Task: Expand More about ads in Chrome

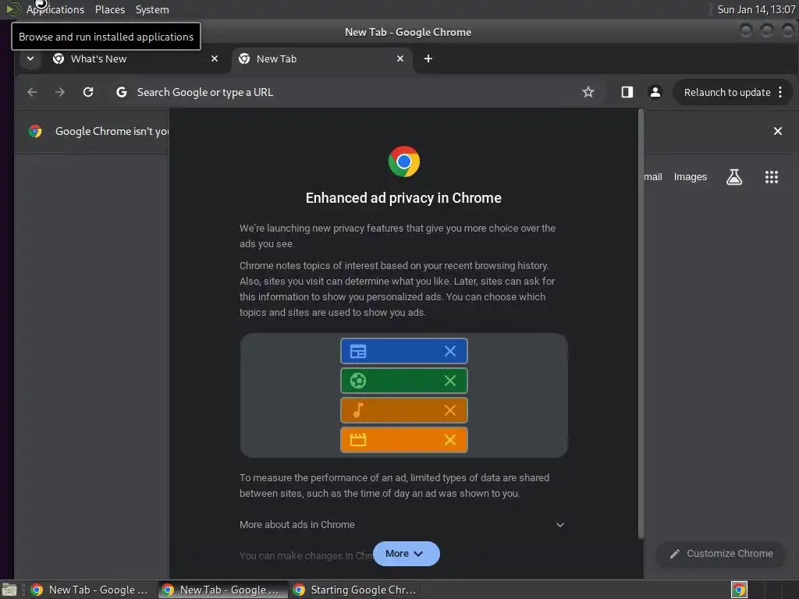Action: click(x=403, y=525)
